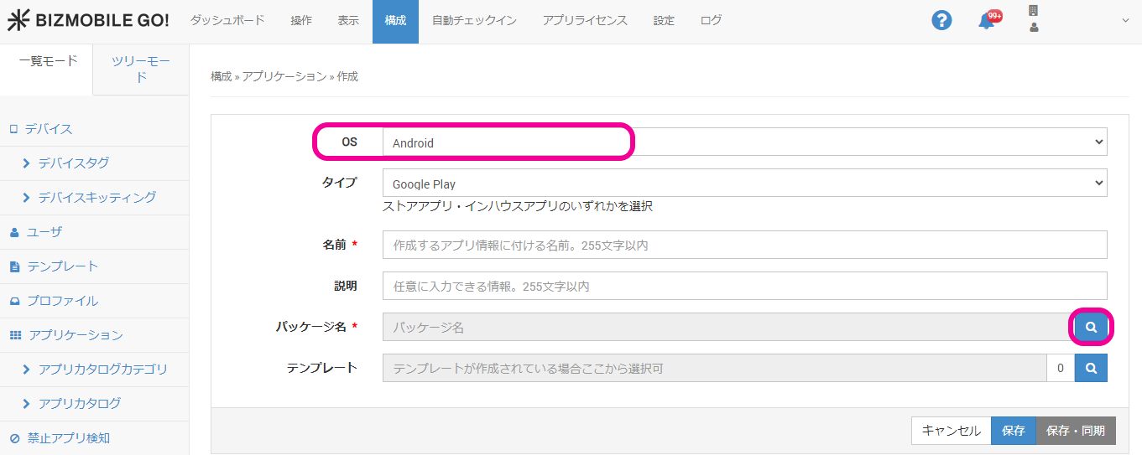Image resolution: width=1142 pixels, height=455 pixels.
Task: Switch to the ツリーモード tab
Action: tap(140, 70)
